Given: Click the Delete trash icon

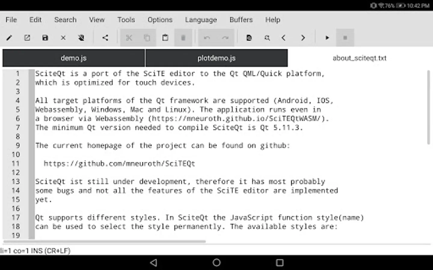Looking at the screenshot, I should pyautogui.click(x=183, y=38).
